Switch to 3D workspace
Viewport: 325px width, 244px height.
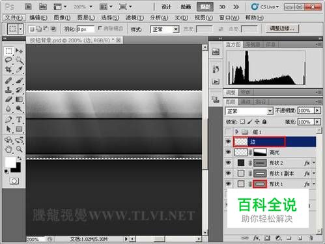tap(222, 7)
